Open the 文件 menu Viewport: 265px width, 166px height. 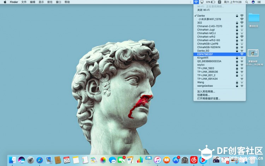24,2
